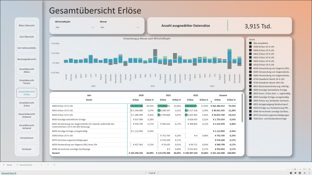Select 7020-Zins- und Dividendenerträge checkbox
Viewport: 312px width, 175px height.
(250, 119)
